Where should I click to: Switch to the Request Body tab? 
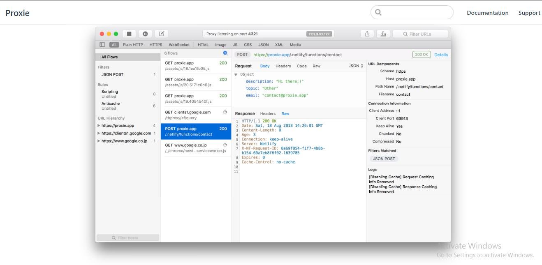(x=265, y=66)
